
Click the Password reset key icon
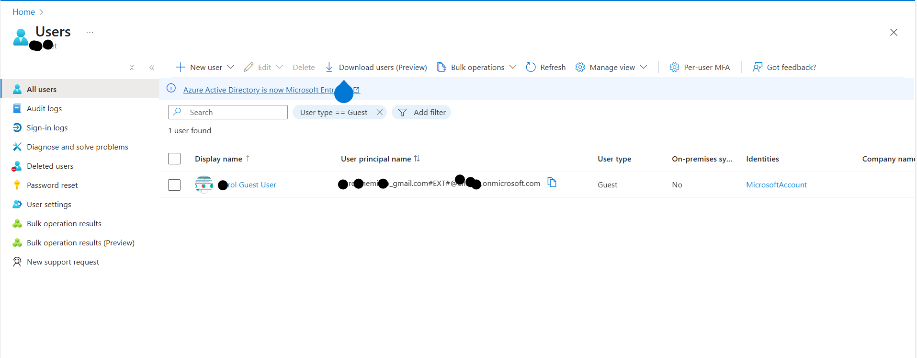tap(17, 185)
